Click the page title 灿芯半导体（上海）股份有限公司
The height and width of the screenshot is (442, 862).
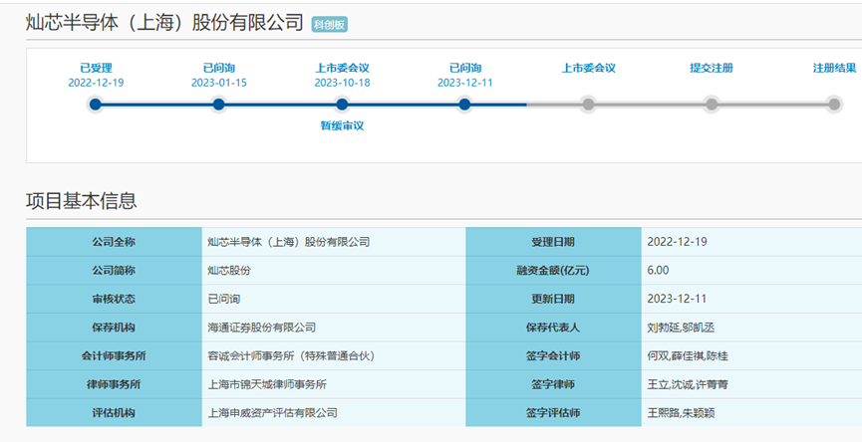point(164,23)
